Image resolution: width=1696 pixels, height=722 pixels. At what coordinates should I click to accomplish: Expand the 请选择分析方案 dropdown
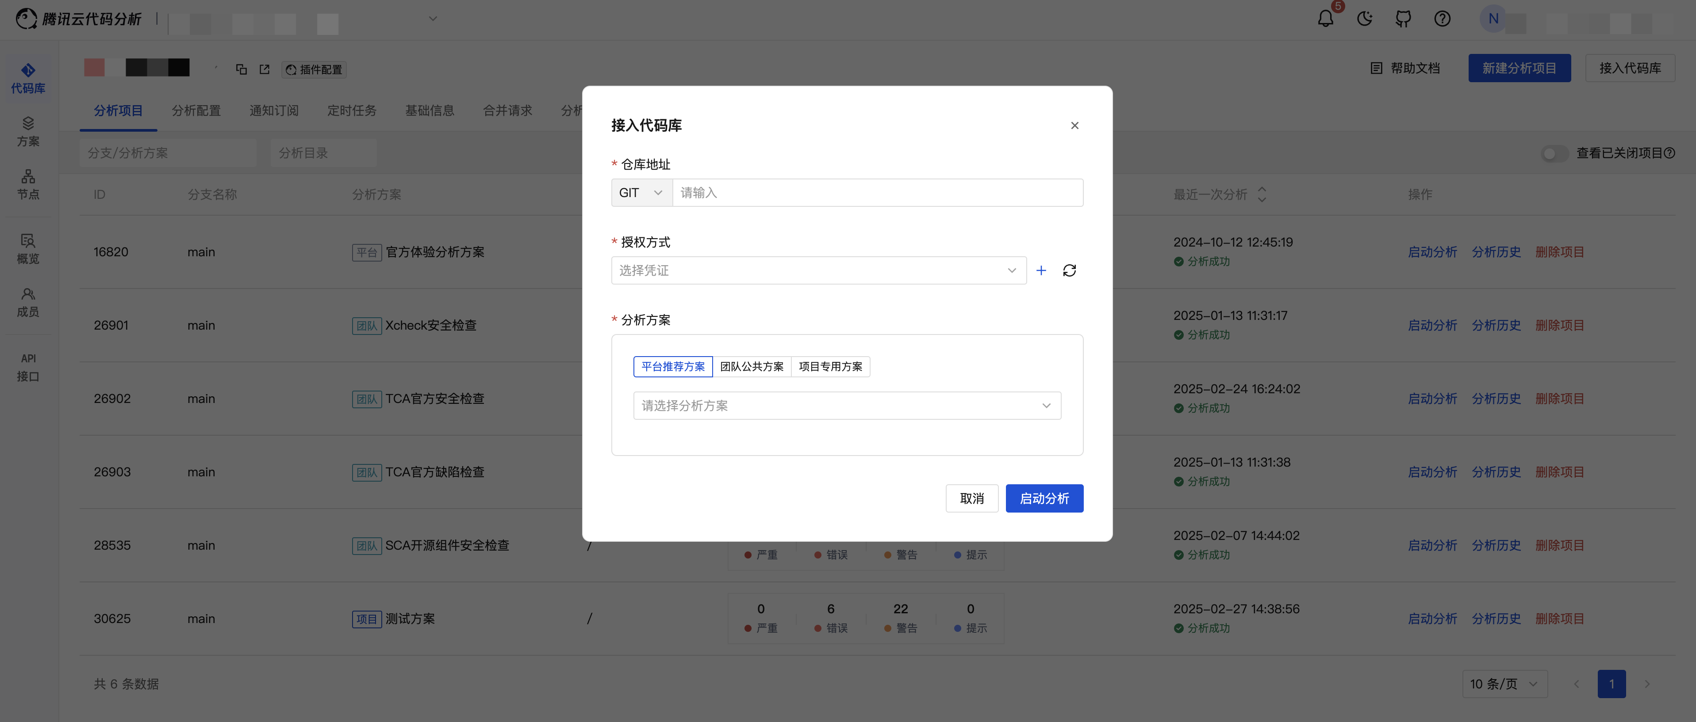point(847,406)
